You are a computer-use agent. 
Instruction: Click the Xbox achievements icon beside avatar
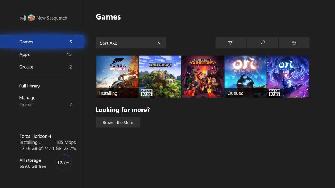23,18
